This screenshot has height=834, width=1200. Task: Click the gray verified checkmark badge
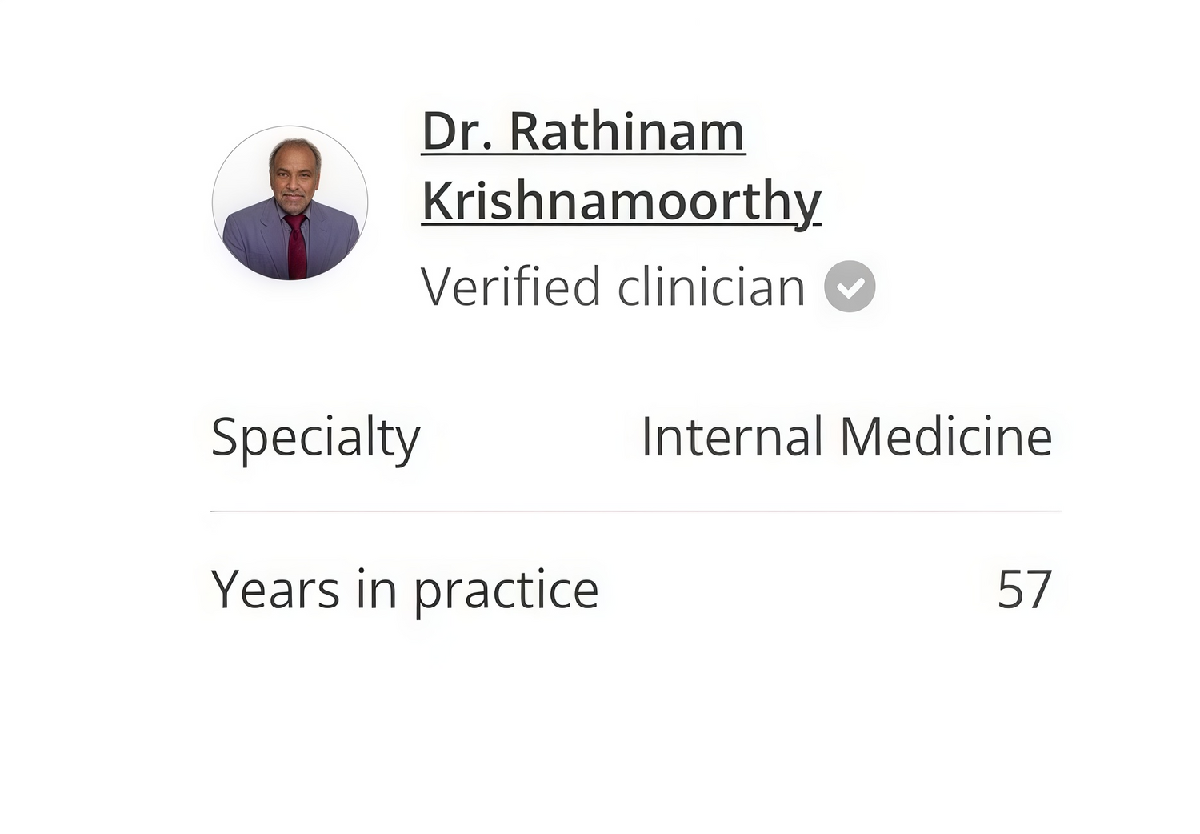pos(850,287)
